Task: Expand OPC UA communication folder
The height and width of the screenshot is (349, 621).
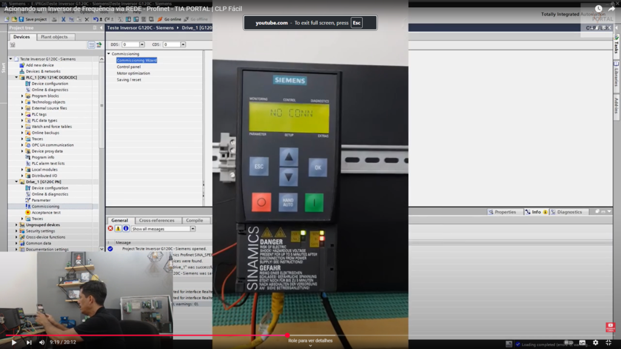Action: [22, 145]
